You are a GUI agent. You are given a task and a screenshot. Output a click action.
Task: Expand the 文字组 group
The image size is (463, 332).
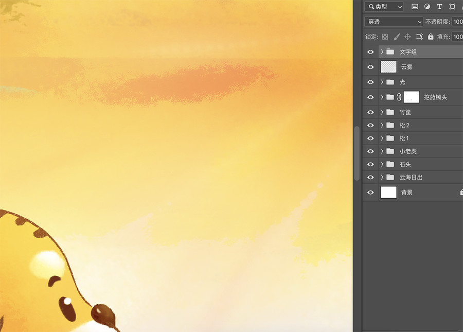[x=382, y=51]
